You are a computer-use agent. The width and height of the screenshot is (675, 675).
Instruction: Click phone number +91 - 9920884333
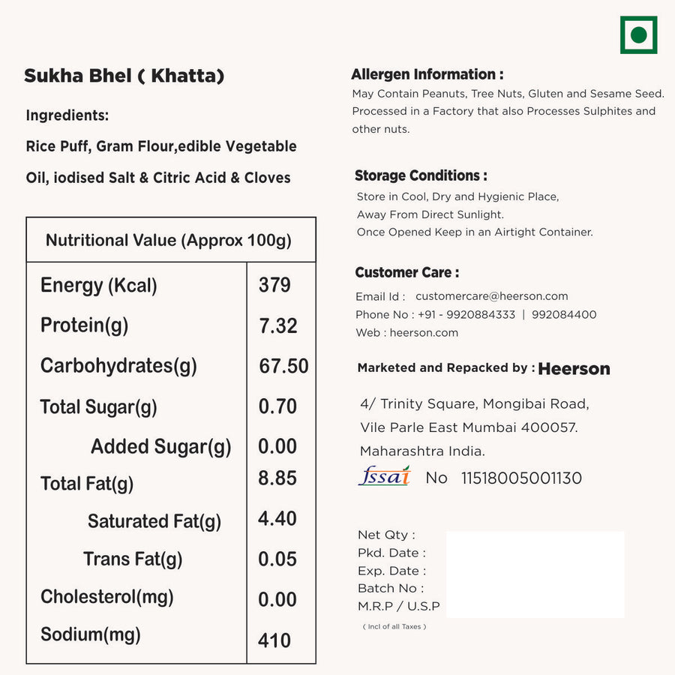click(x=466, y=315)
